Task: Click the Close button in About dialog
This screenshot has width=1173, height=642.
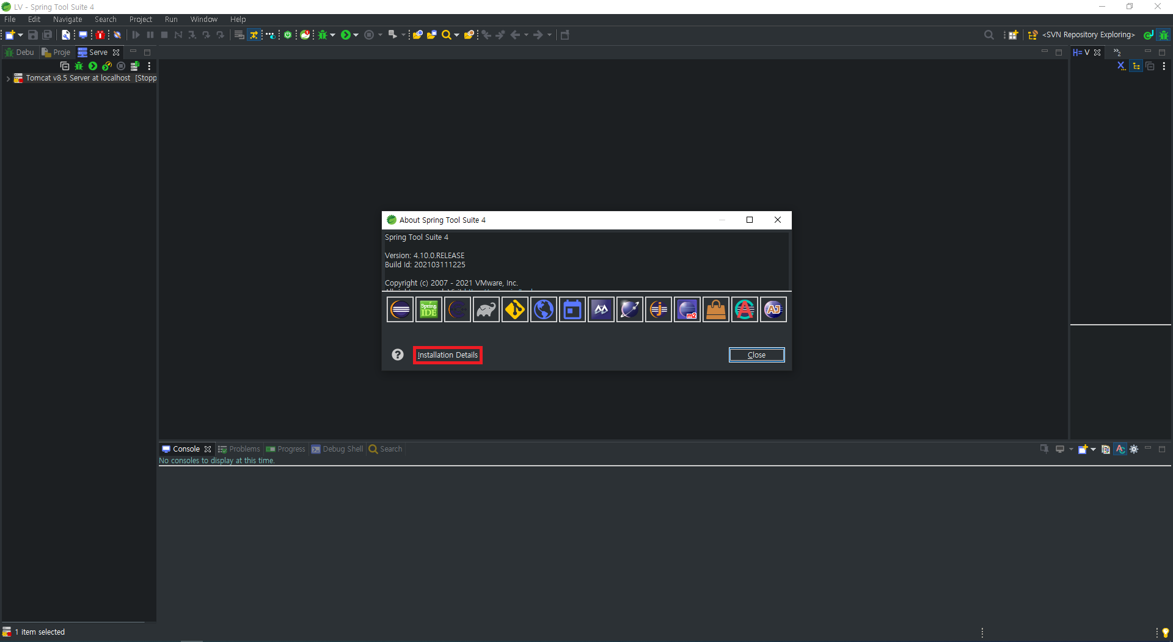Action: tap(756, 355)
